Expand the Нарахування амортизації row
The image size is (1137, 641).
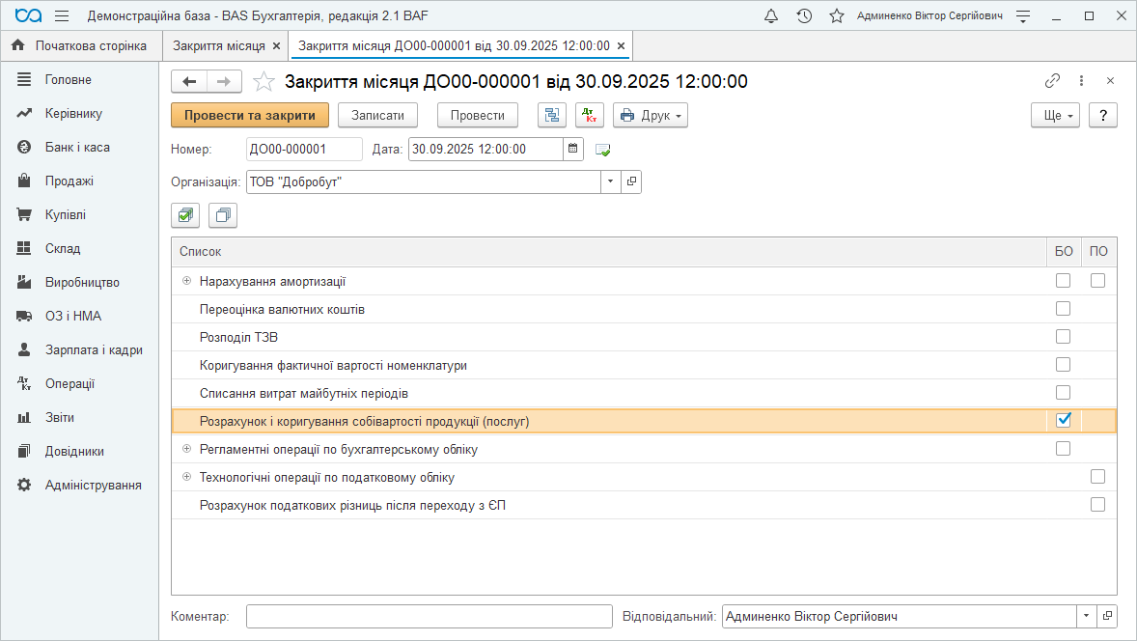(187, 281)
